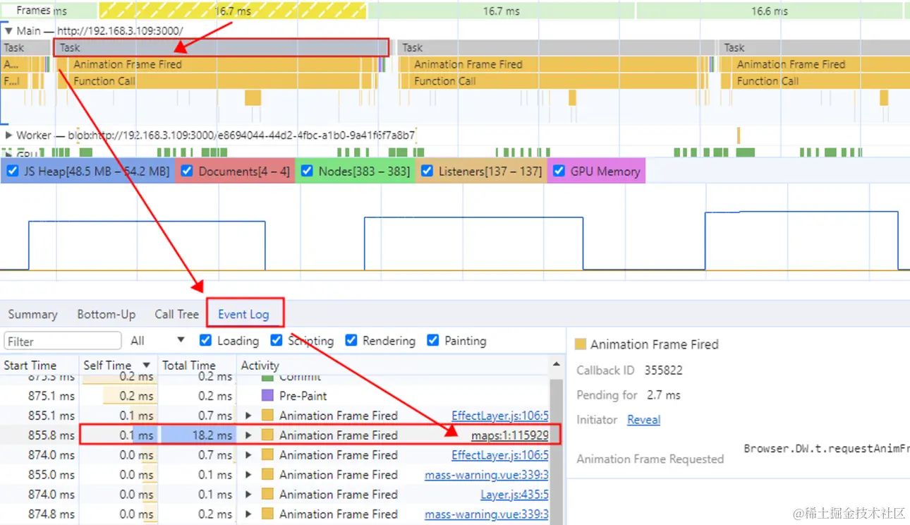910x525 pixels.
Task: Toggle the Nodes counter checkbox
Action: point(307,171)
